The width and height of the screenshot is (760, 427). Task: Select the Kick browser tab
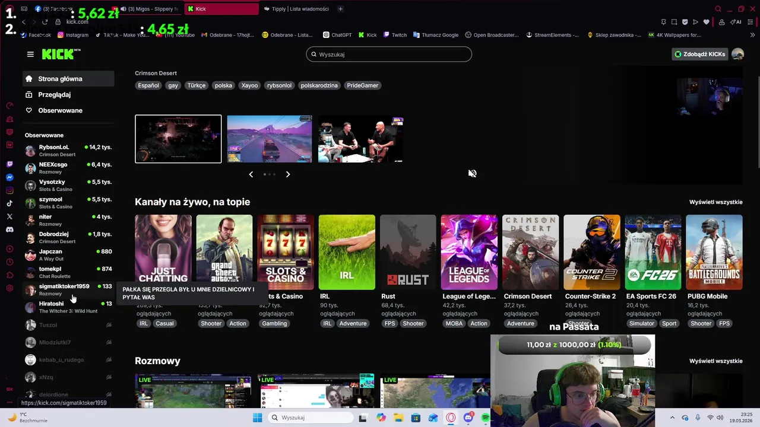pos(221,9)
